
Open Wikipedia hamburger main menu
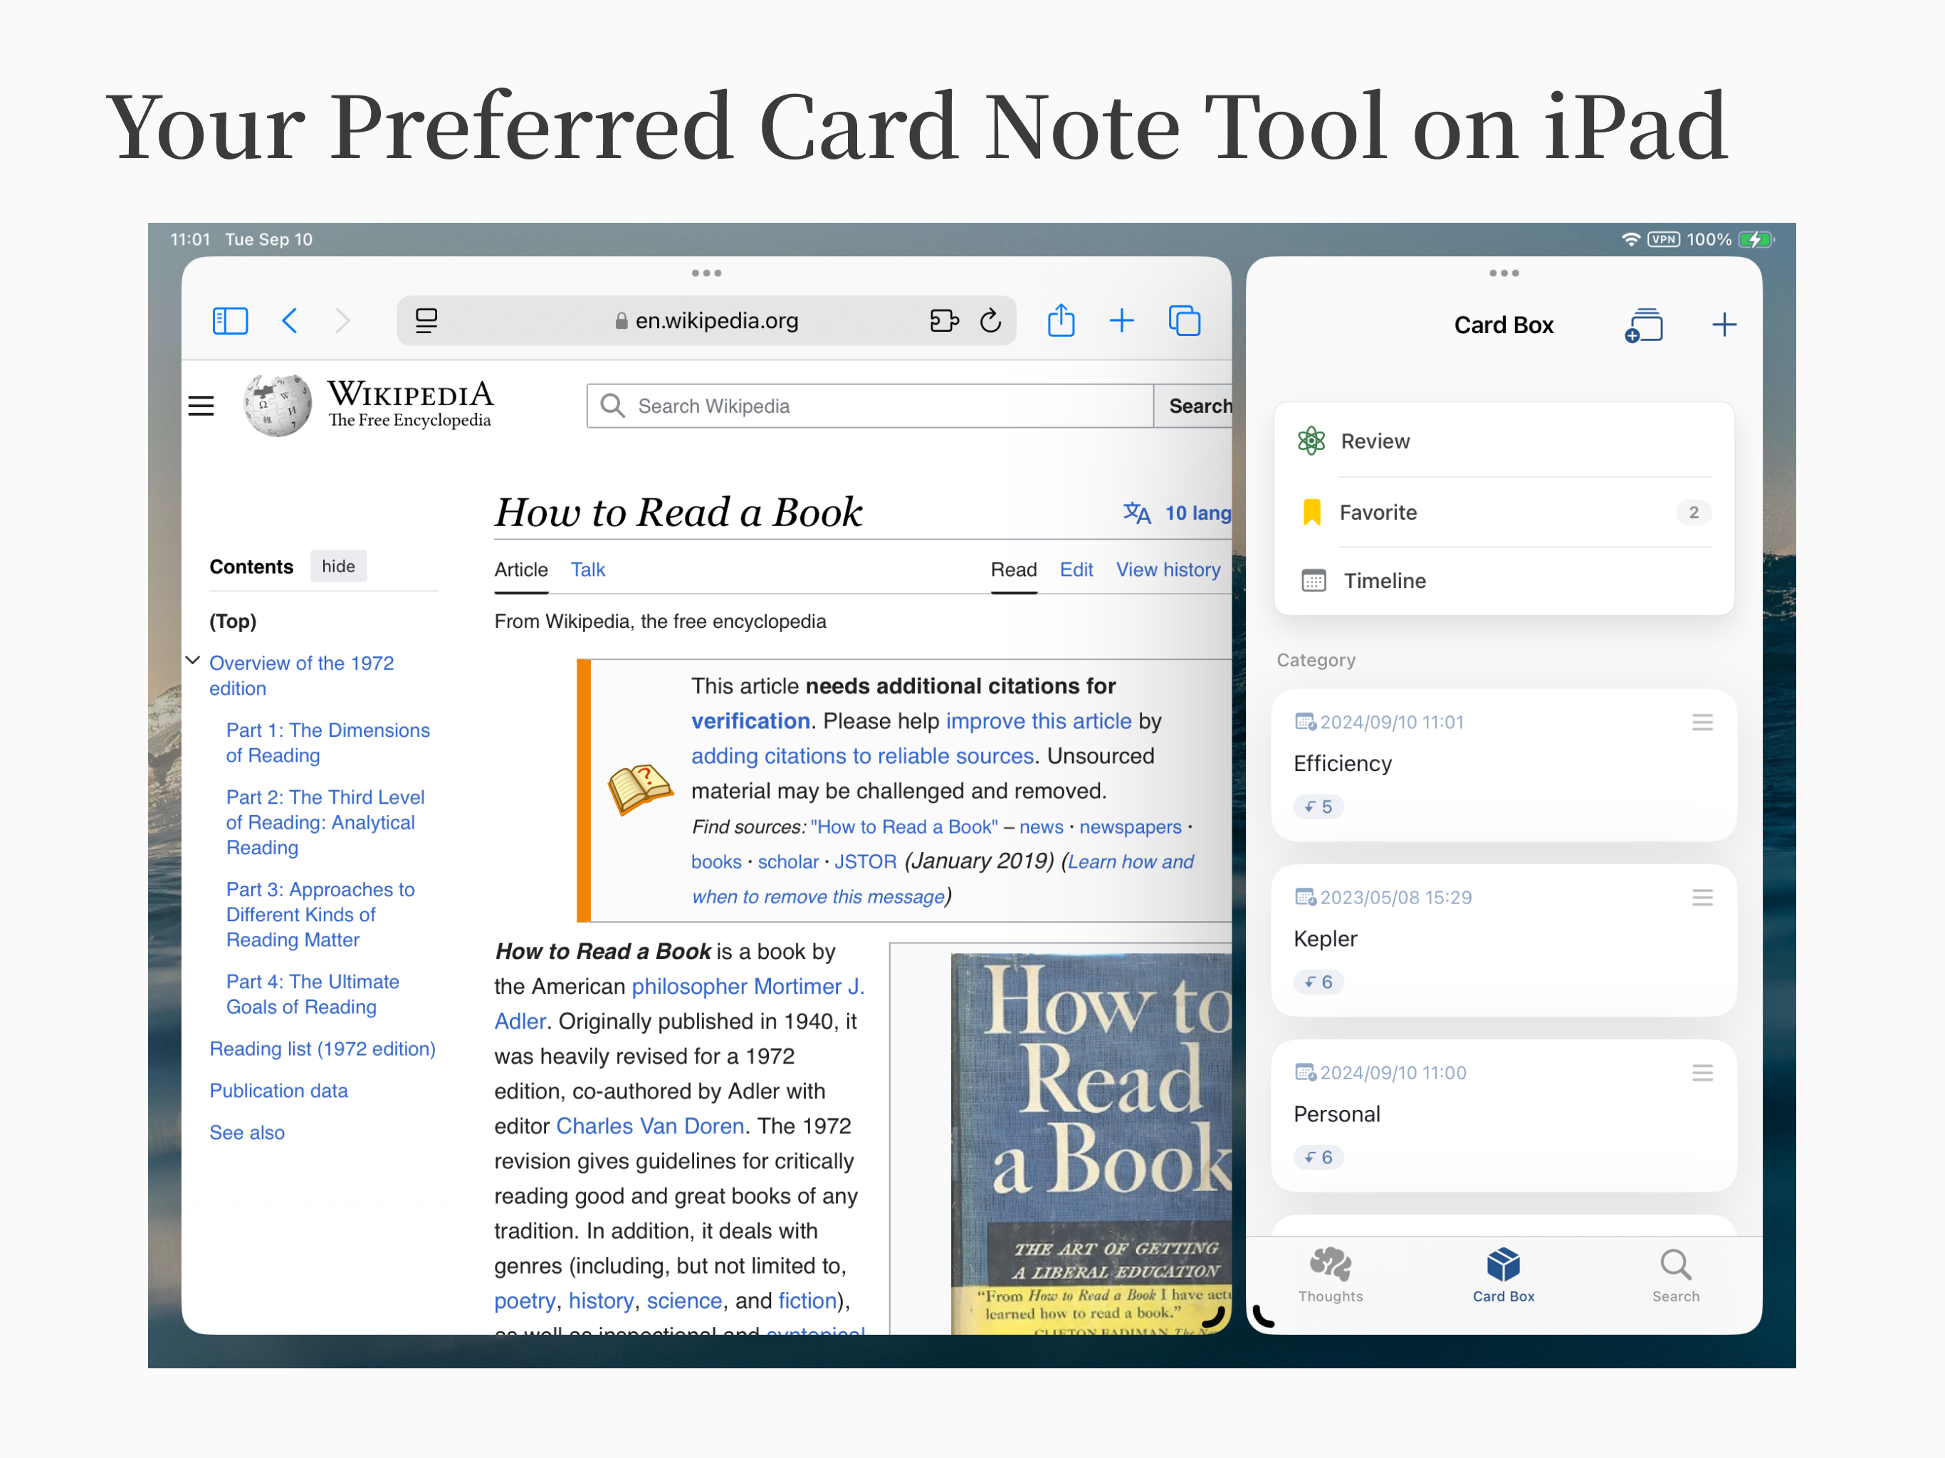coord(201,405)
